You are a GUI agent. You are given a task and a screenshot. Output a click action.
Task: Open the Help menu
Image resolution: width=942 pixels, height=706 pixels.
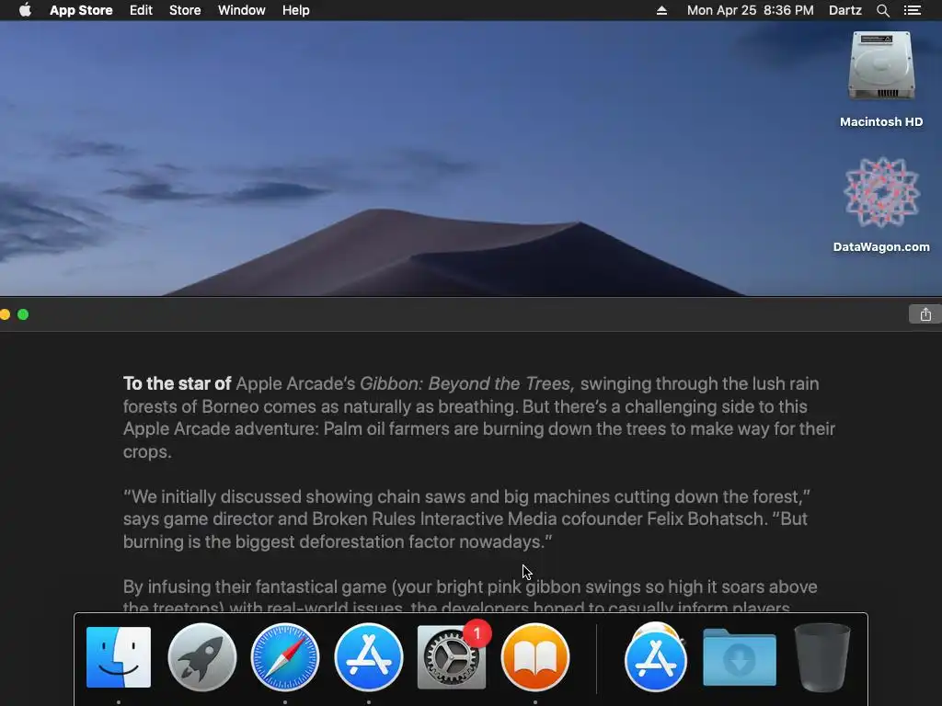pyautogui.click(x=295, y=10)
